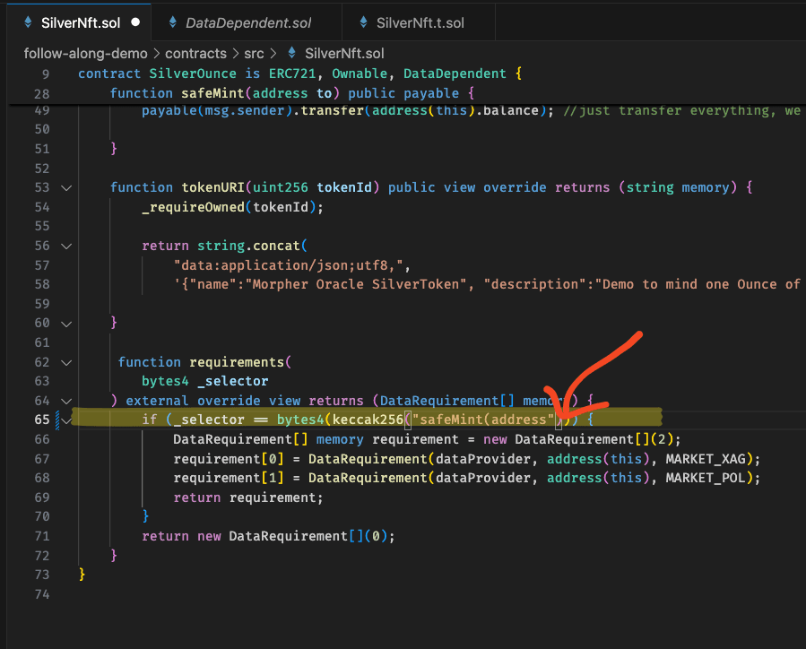This screenshot has height=649, width=806.
Task: Click 'requirements' function name on line 62
Action: 237,362
